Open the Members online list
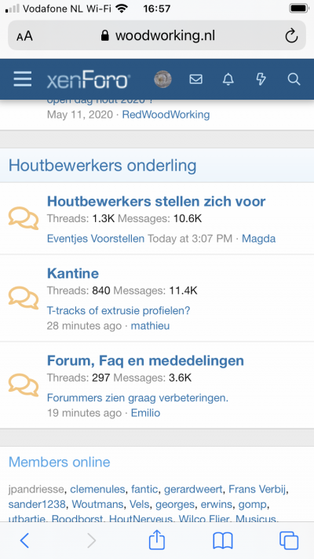Image resolution: width=314 pixels, height=559 pixels. point(59,462)
